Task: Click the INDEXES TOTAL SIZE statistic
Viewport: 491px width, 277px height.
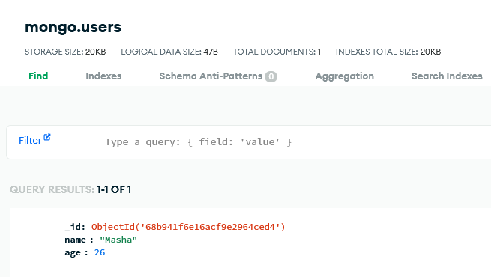Action: click(388, 52)
